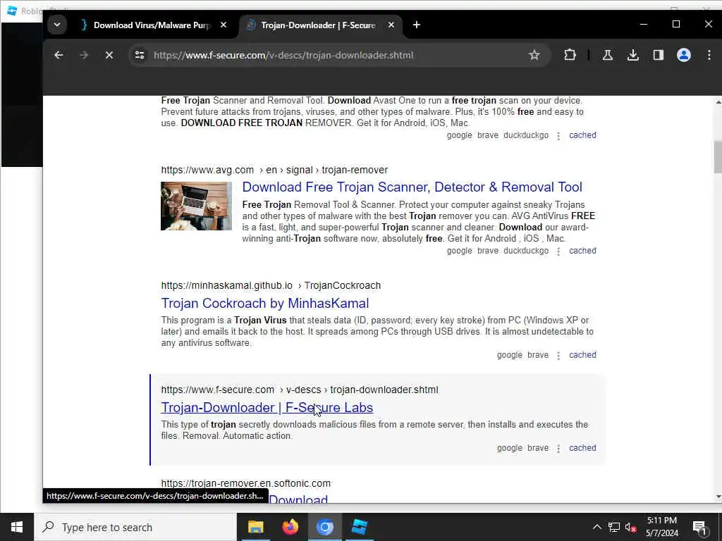This screenshot has height=541, width=722.
Task: Select Chrome icon in the taskbar
Action: pos(324,527)
